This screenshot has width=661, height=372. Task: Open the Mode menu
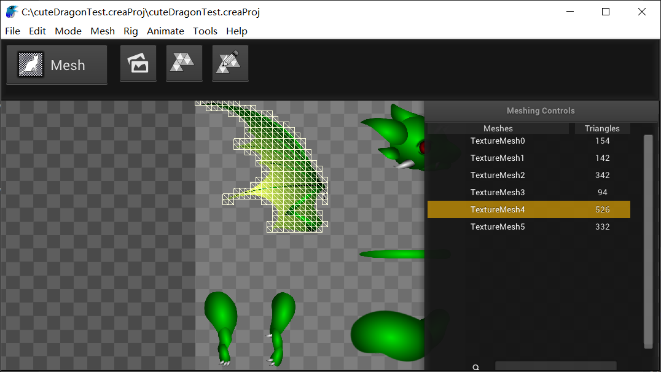click(68, 31)
